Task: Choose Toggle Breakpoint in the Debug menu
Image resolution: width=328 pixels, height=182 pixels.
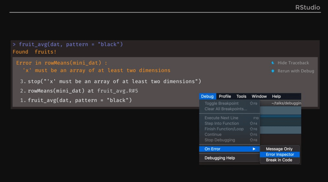Action: point(230,103)
